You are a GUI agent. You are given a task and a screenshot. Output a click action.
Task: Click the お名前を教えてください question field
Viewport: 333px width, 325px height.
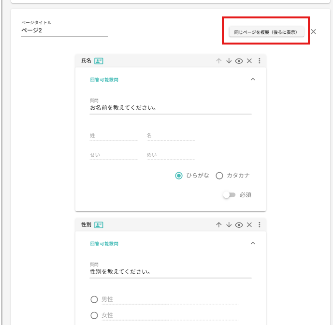170,108
